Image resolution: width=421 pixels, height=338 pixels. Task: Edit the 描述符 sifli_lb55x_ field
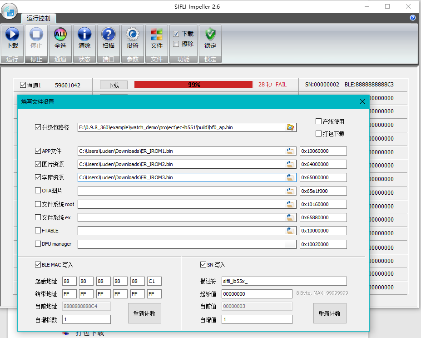click(x=284, y=281)
